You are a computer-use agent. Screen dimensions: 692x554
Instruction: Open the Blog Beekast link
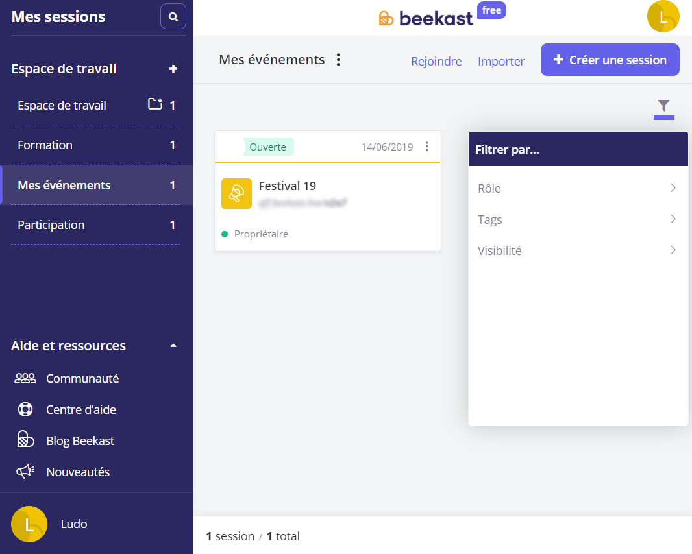80,440
